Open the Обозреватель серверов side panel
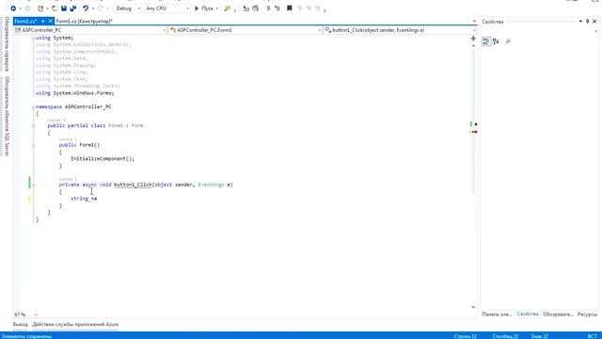 tap(7, 44)
